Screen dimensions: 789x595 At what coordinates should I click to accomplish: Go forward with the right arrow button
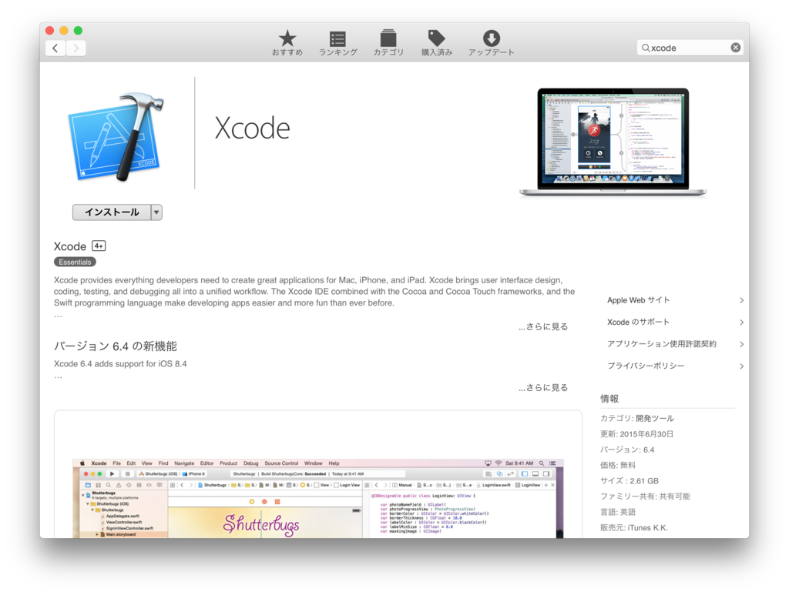click(76, 48)
